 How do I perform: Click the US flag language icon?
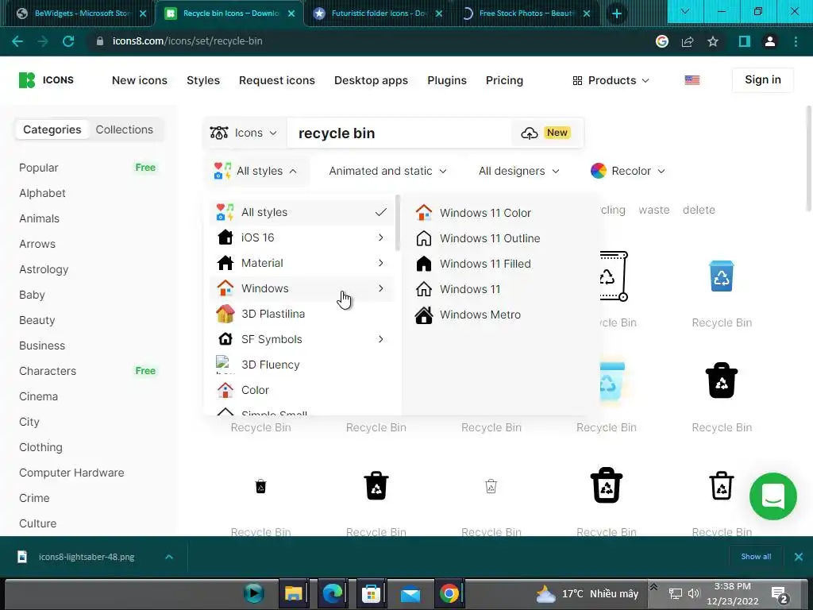(692, 80)
